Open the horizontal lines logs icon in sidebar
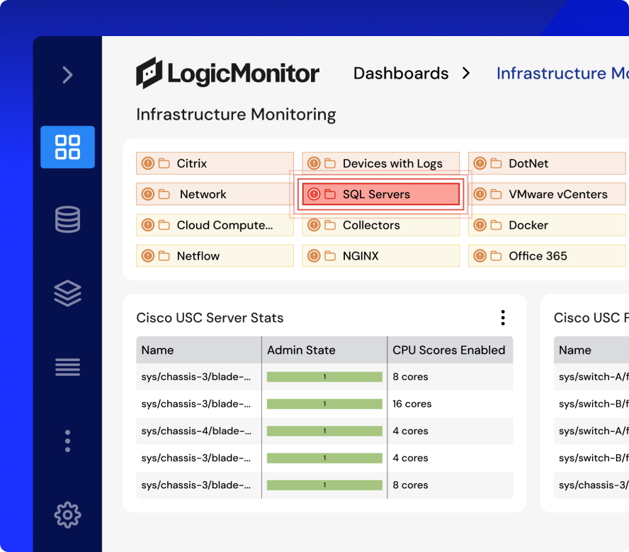 pyautogui.click(x=68, y=367)
